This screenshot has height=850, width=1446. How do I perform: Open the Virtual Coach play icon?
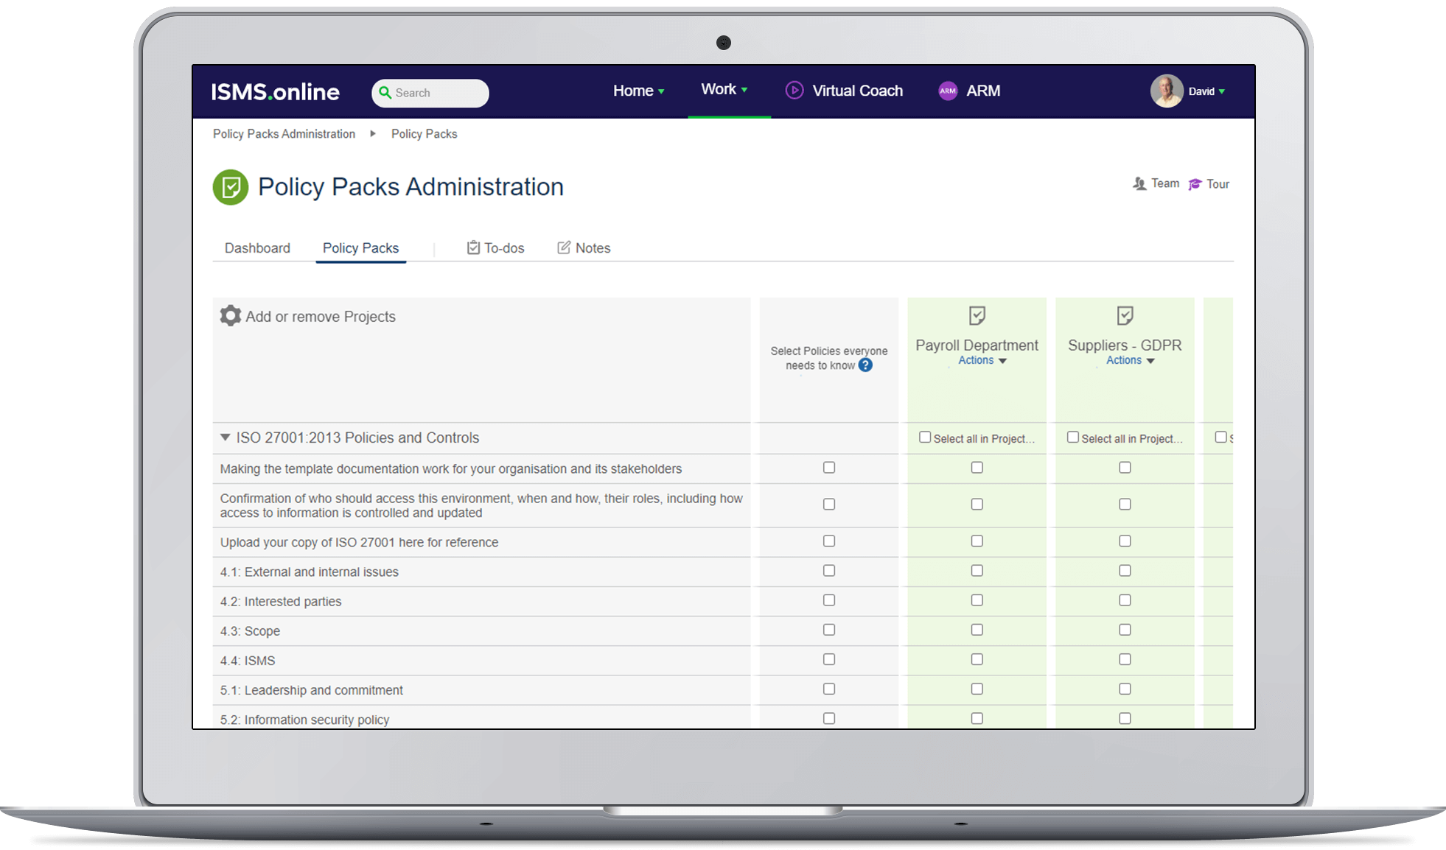[794, 91]
